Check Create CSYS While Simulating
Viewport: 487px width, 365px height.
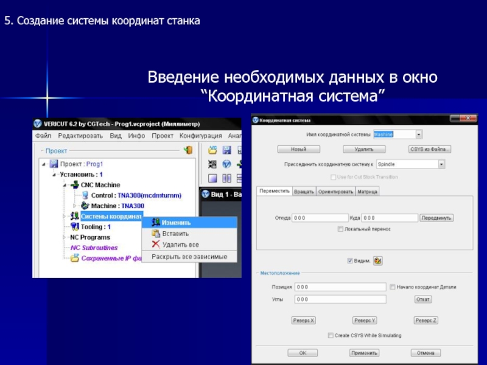click(x=331, y=335)
